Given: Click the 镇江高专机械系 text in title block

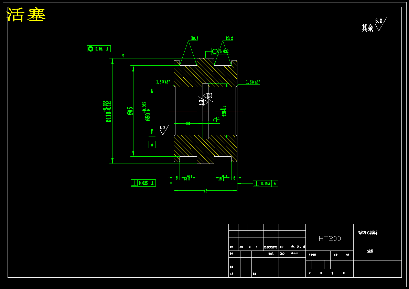Looking at the screenshot, I should click(x=368, y=232).
